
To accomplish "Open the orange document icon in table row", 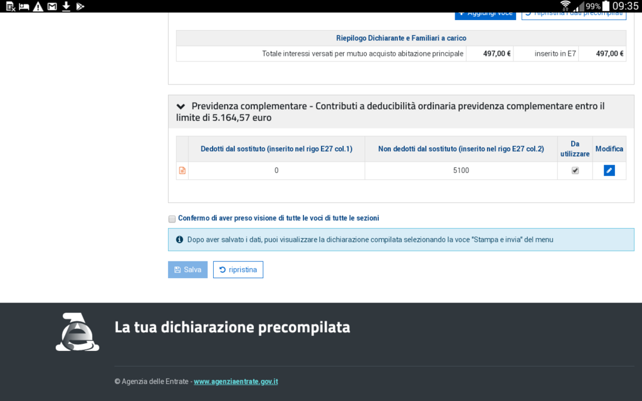I will pyautogui.click(x=182, y=170).
